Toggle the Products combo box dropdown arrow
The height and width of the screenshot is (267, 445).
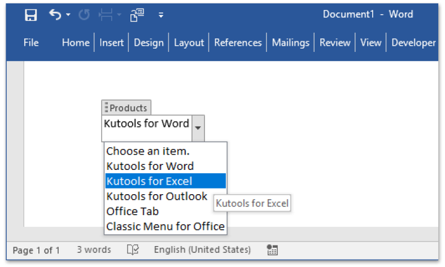pyautogui.click(x=198, y=128)
